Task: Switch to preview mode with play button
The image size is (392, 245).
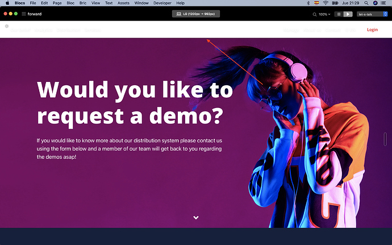Action: point(348,14)
